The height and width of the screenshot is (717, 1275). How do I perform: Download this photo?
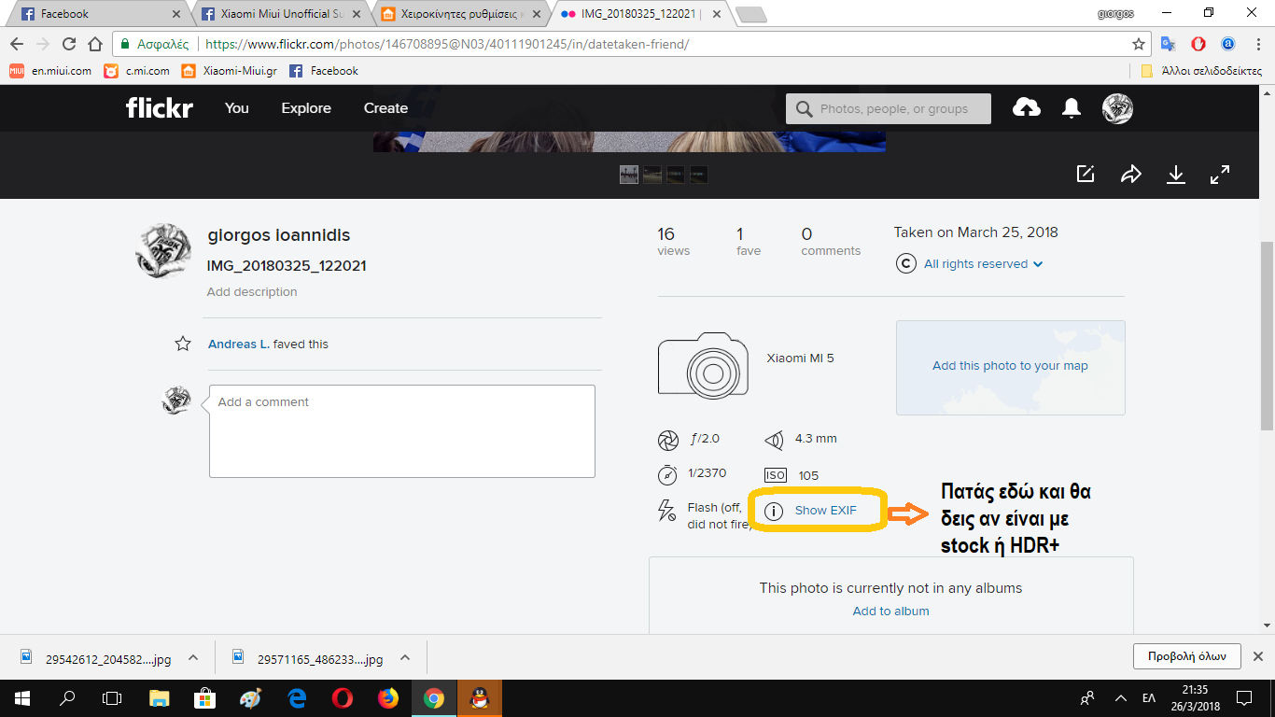tap(1176, 174)
